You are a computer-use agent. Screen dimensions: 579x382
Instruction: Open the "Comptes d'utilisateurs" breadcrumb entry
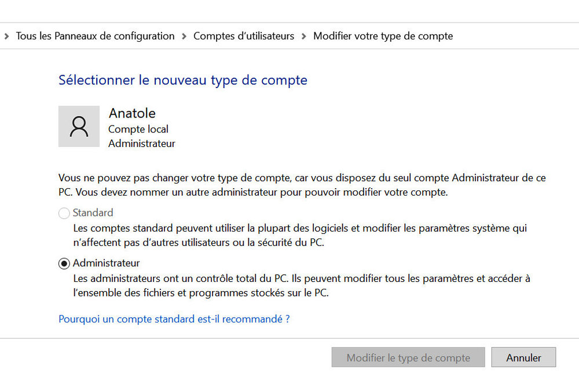[x=244, y=35]
